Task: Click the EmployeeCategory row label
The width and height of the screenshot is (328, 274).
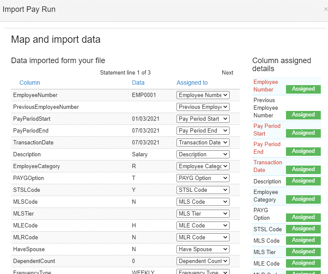Action: (x=36, y=166)
